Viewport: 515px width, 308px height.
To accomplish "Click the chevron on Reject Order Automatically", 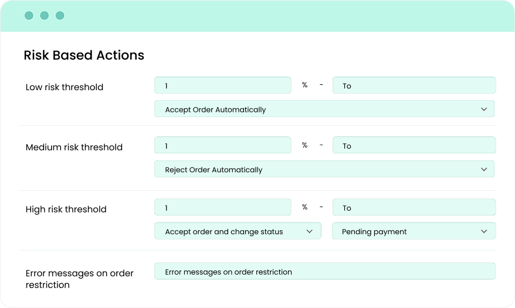I will coord(484,170).
